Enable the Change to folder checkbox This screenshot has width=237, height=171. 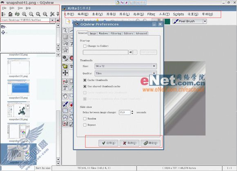tap(85, 46)
